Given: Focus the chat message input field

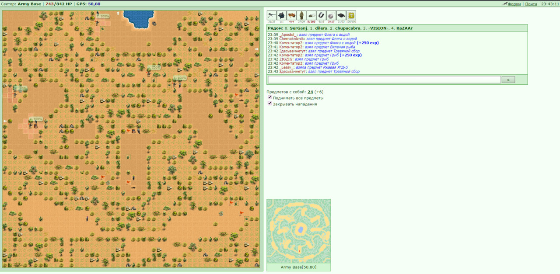Looking at the screenshot, I should (384, 80).
